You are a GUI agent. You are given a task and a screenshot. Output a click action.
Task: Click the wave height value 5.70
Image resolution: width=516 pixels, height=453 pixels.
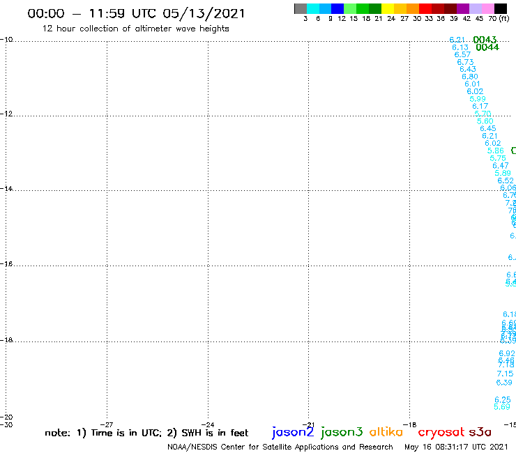click(483, 114)
